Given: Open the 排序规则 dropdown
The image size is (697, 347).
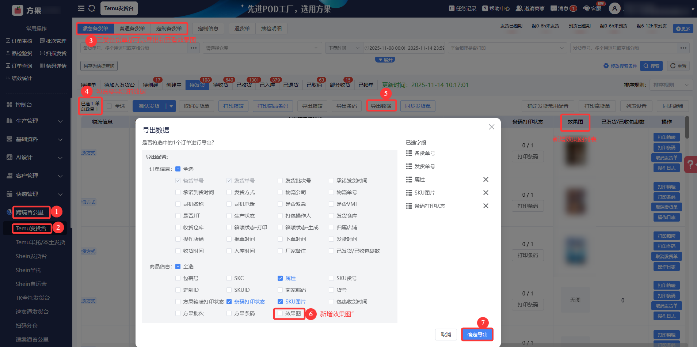Looking at the screenshot, I should pyautogui.click(x=671, y=85).
